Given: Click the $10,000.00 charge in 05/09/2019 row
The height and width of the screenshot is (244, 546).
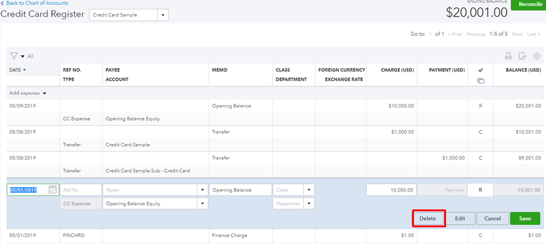Looking at the screenshot, I should point(401,106).
